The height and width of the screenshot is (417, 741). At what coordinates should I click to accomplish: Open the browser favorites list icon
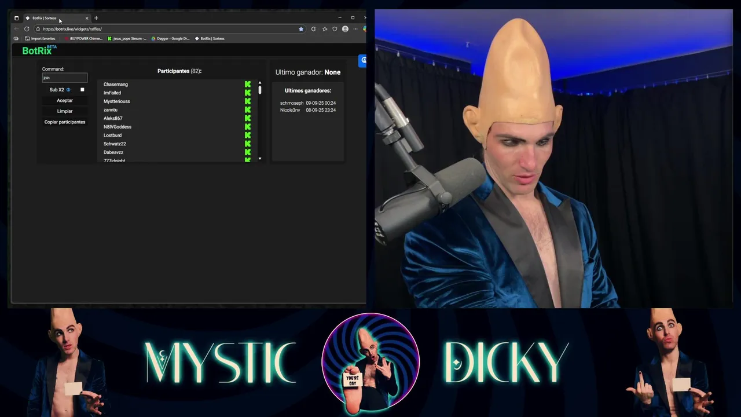click(x=325, y=29)
